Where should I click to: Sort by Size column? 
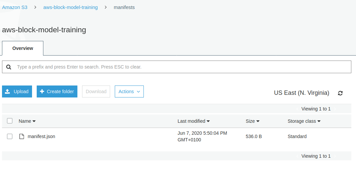(x=253, y=121)
